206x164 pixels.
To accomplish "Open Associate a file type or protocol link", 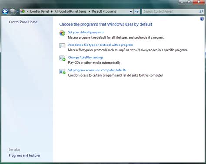I will 100,45.
